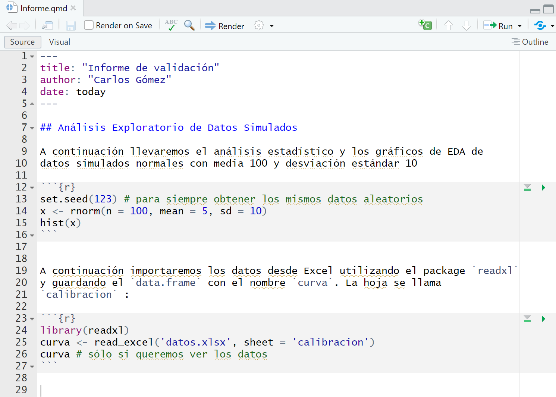Click the Save document icon
This screenshot has height=397, width=556.
(x=70, y=26)
